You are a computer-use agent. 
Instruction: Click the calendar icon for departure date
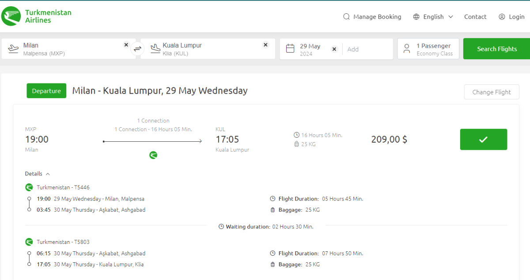pyautogui.click(x=290, y=49)
